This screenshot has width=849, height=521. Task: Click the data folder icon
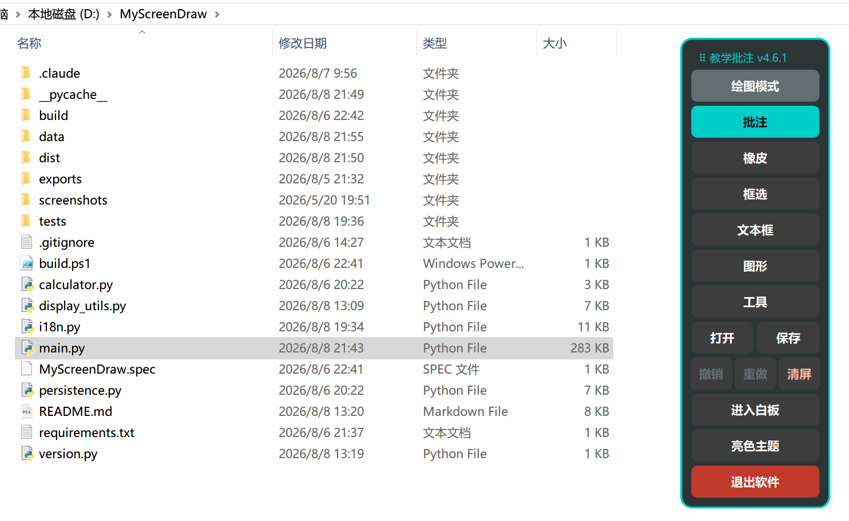26,136
